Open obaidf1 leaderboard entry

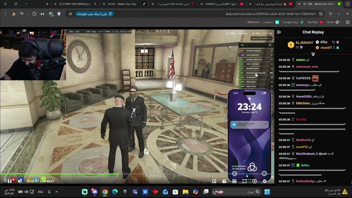tap(326, 48)
